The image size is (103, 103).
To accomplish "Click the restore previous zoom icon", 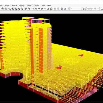I will (16, 9).
